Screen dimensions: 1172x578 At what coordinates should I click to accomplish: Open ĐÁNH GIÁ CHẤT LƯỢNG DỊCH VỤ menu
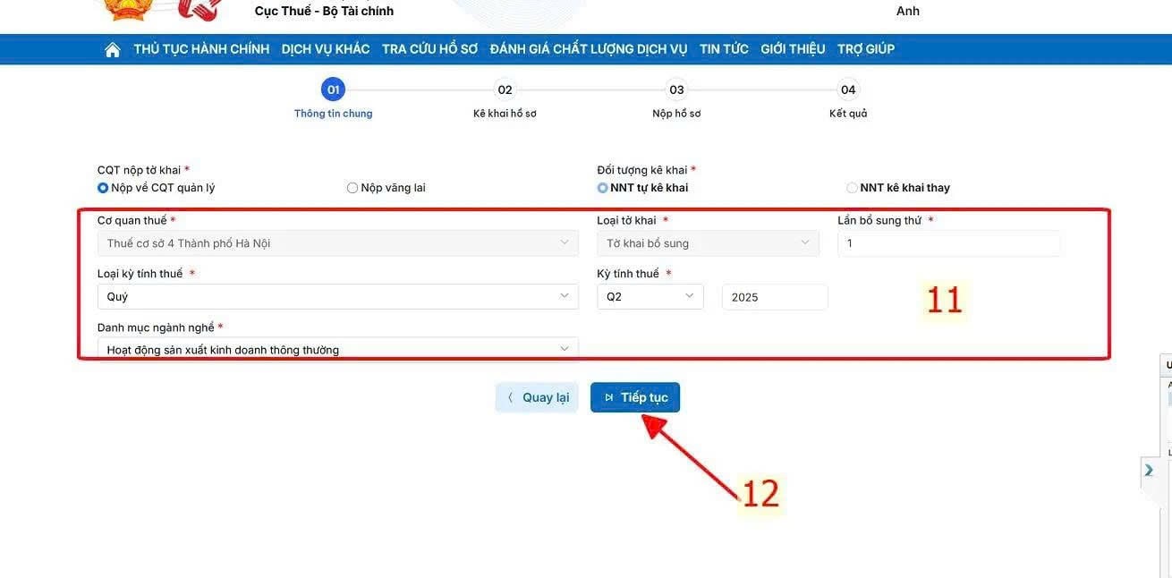click(589, 49)
